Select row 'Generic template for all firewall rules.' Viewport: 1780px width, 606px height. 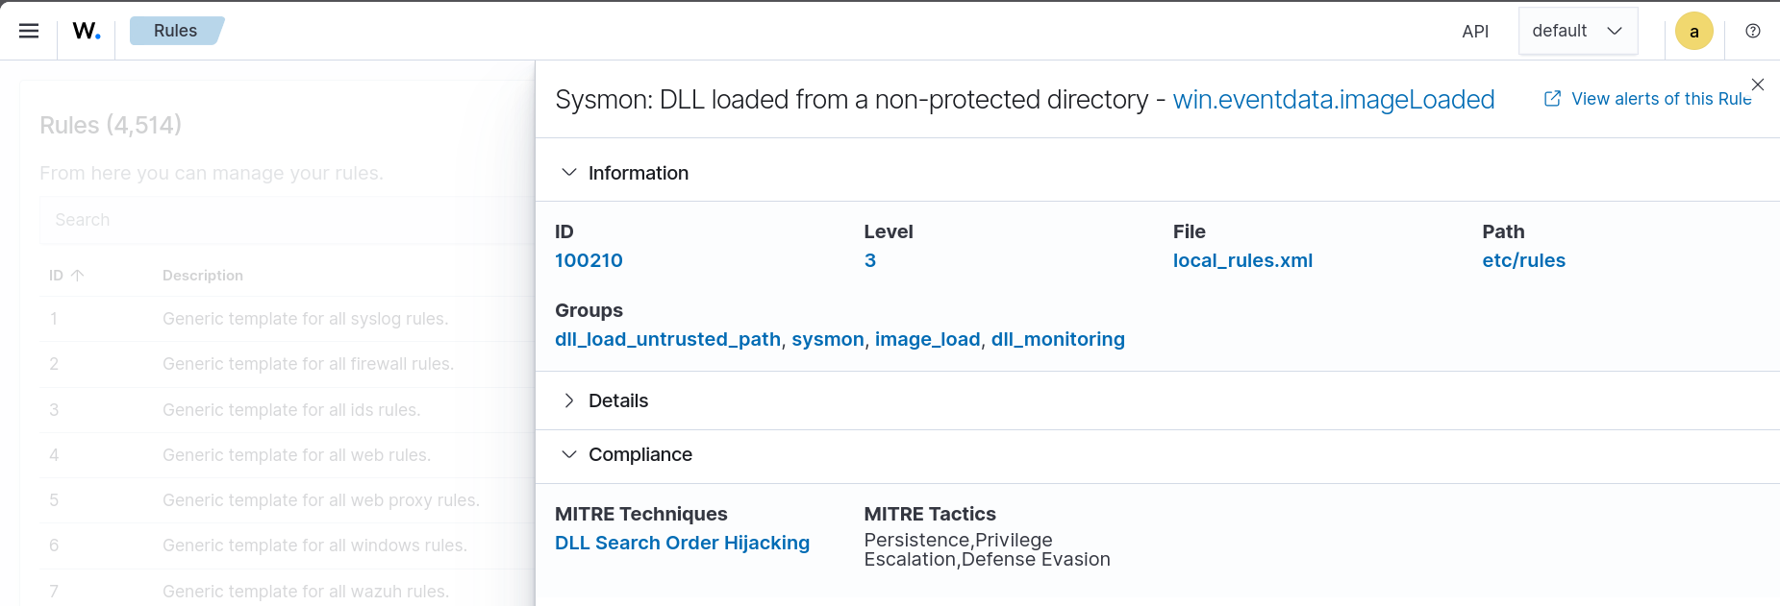tap(287, 364)
